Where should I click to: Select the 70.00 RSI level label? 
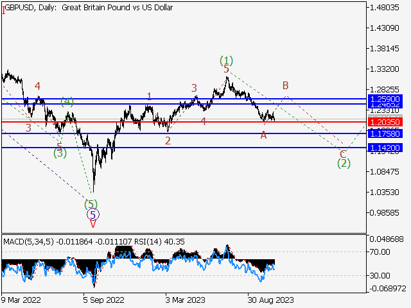pyautogui.click(x=380, y=252)
